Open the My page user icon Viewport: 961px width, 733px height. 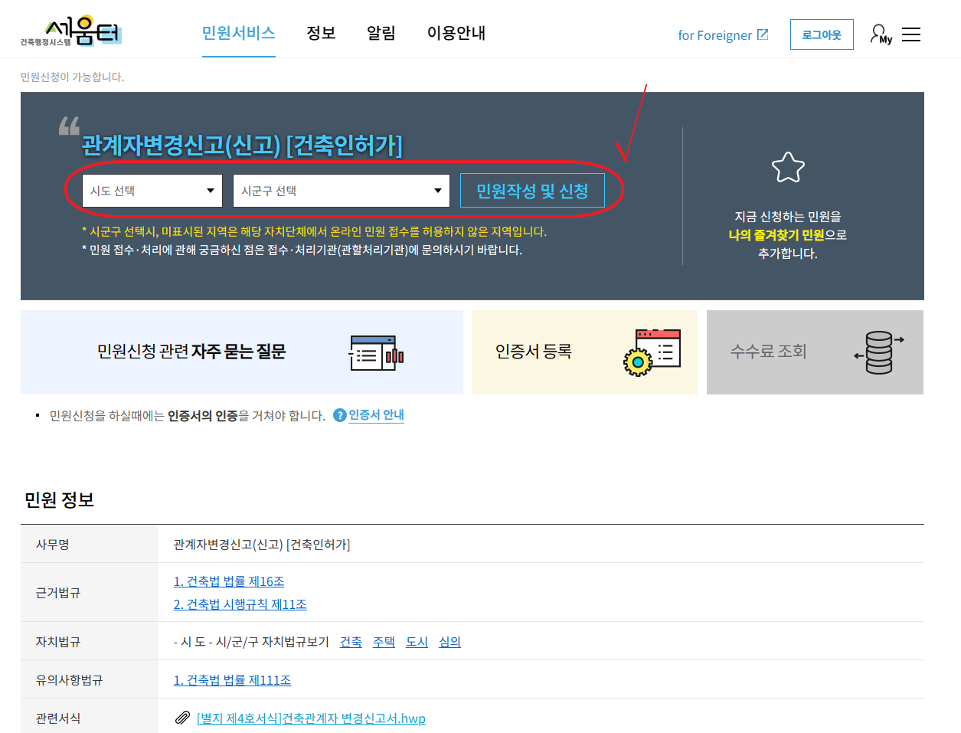point(881,34)
